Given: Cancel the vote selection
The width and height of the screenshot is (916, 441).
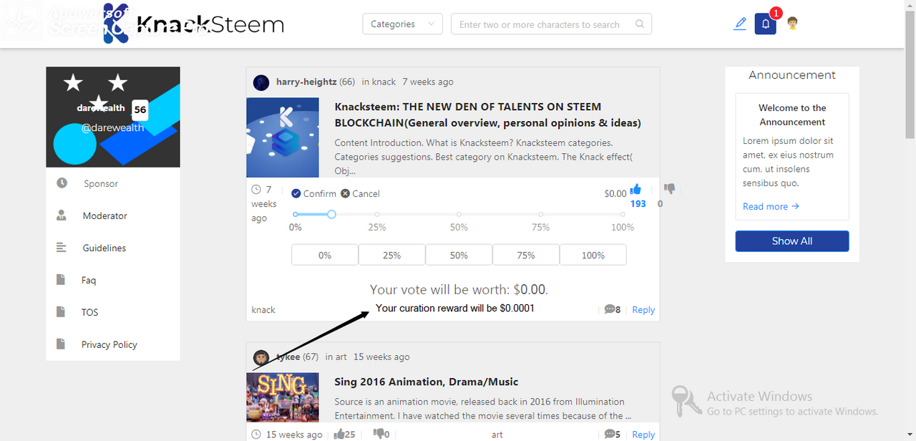Looking at the screenshot, I should point(360,193).
